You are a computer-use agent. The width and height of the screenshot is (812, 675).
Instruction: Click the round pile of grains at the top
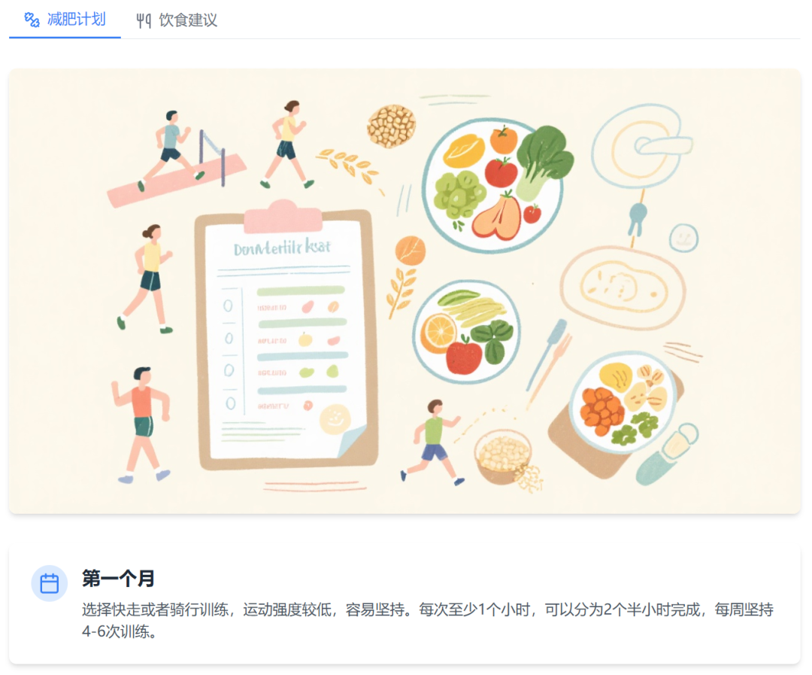(x=392, y=126)
